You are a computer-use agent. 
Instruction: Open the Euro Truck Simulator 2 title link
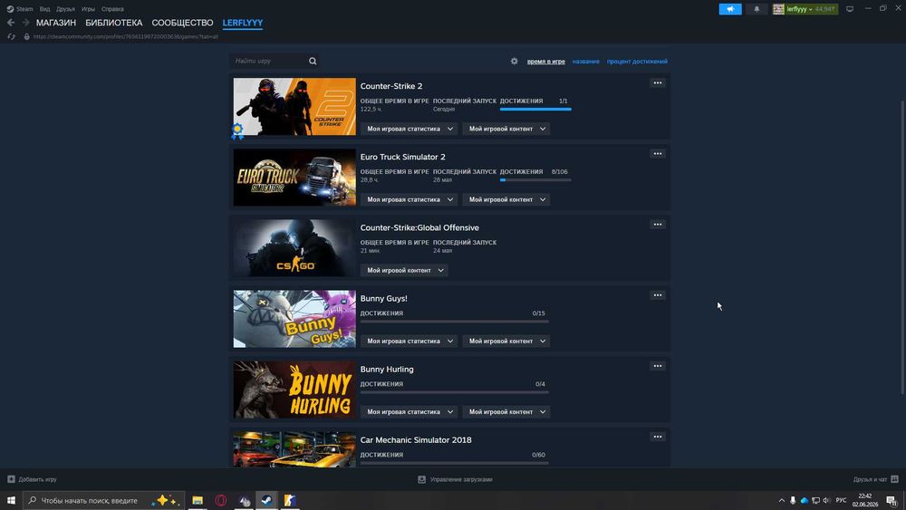[x=403, y=157]
